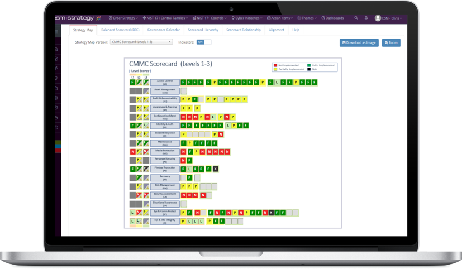
Task: Click the colorful ESM logo icon
Action: (x=98, y=18)
